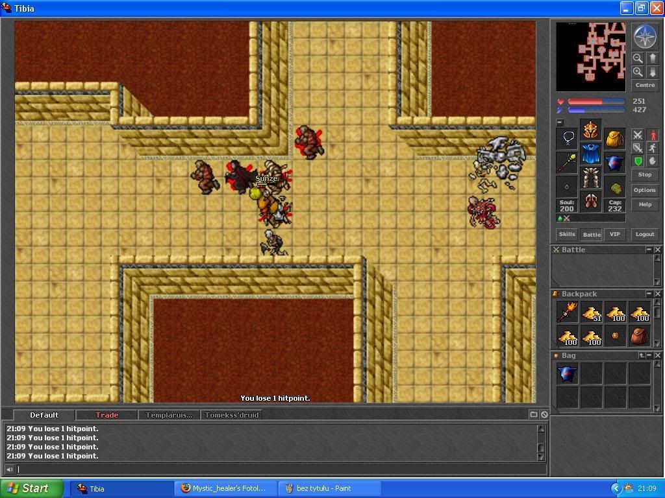The width and height of the screenshot is (665, 498).
Task: Open the Tomekss'druid chat tab
Action: (x=232, y=415)
